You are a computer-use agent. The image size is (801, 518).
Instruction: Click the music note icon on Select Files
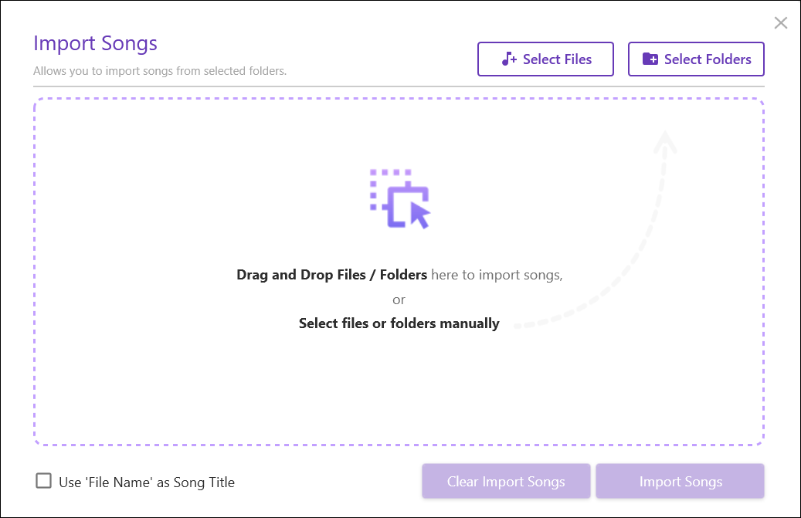(509, 59)
